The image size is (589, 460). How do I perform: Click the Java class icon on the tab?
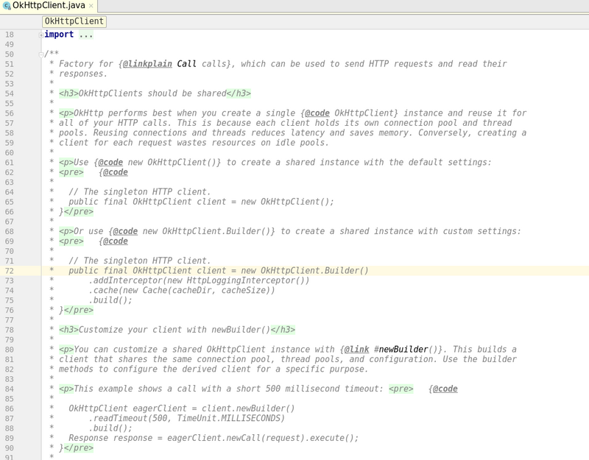pos(7,6)
